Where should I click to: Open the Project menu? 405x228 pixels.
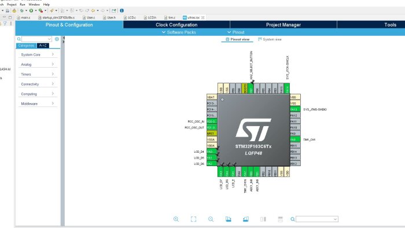[x=12, y=5]
